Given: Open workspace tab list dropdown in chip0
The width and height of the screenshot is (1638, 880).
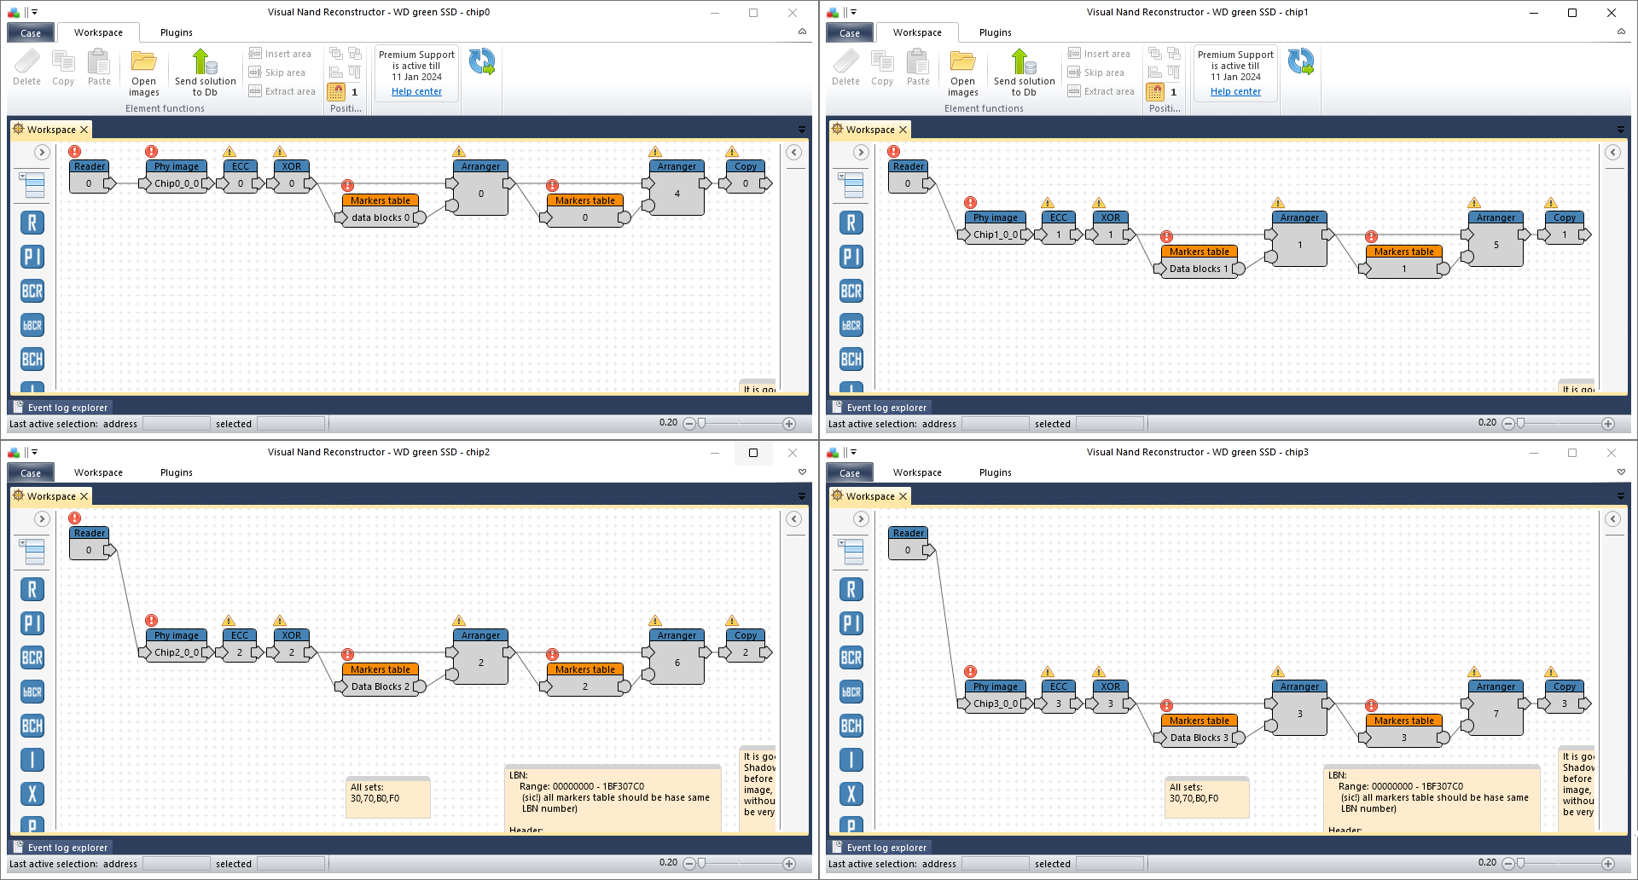Looking at the screenshot, I should (x=801, y=130).
